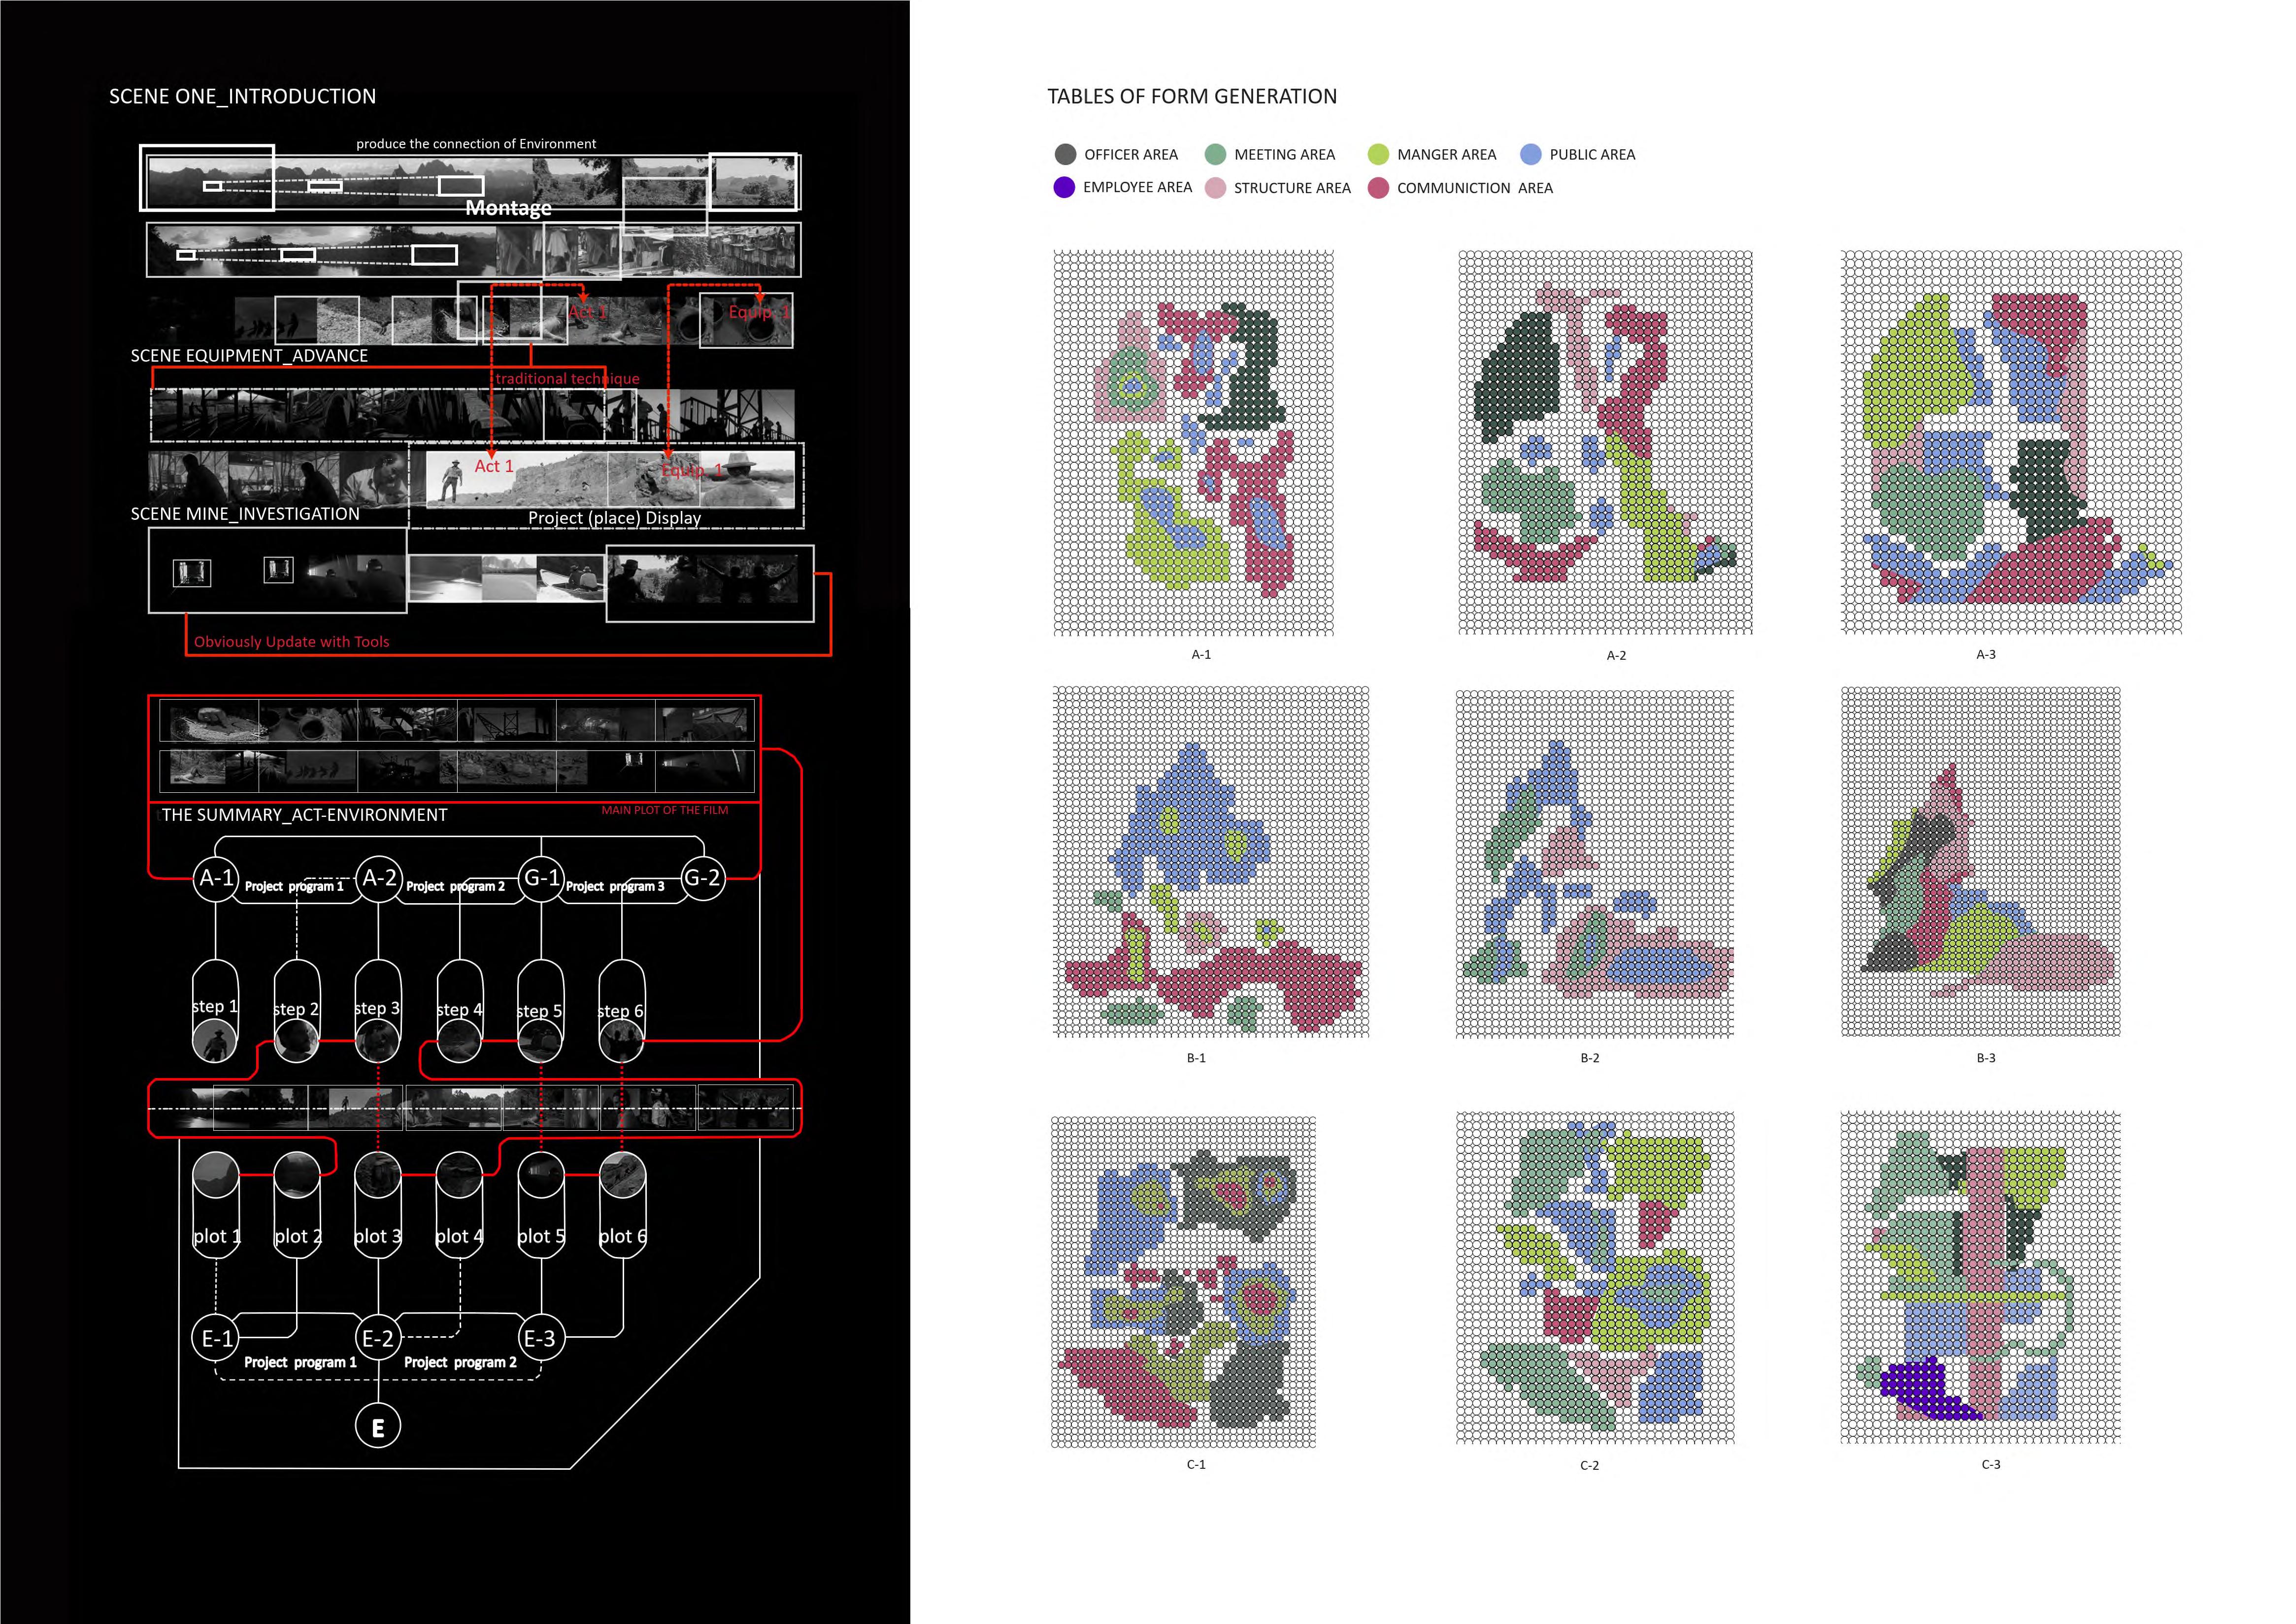Click the TABLES OF FORM GENERATION heading
The image size is (2296, 1624).
pos(1191,96)
